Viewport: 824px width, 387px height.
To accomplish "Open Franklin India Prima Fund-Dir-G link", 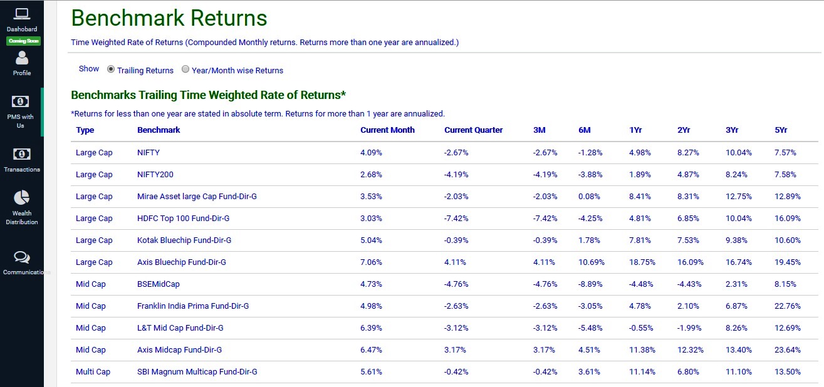I will pyautogui.click(x=193, y=306).
